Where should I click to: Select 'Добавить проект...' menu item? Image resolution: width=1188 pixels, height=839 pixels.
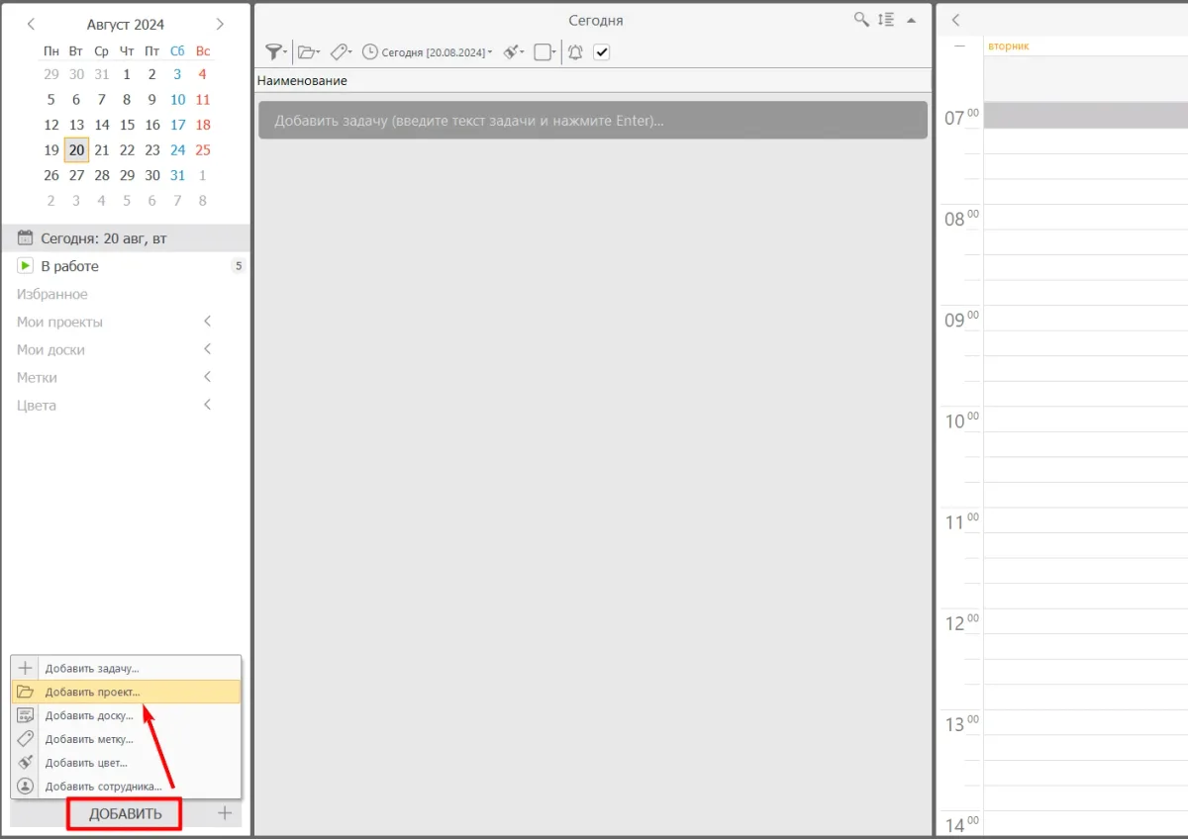(92, 692)
